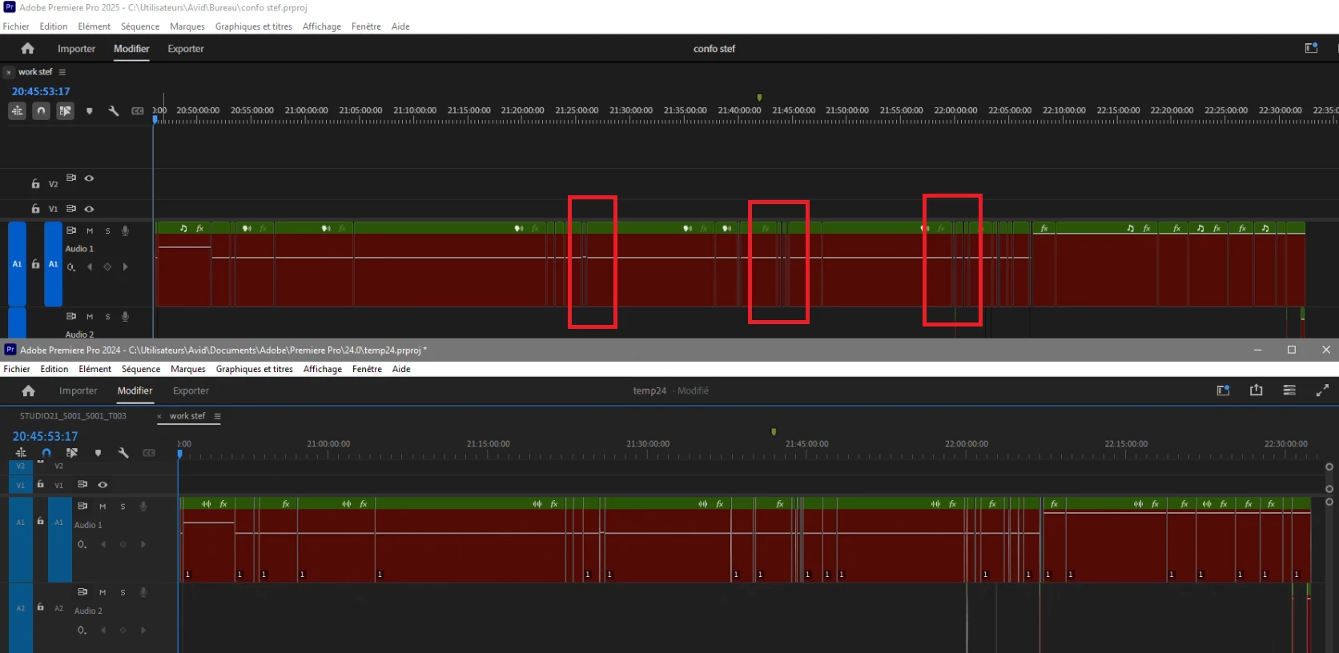Toggle V2 track eye in Premiere 2025
This screenshot has width=1339, height=653.
click(89, 178)
